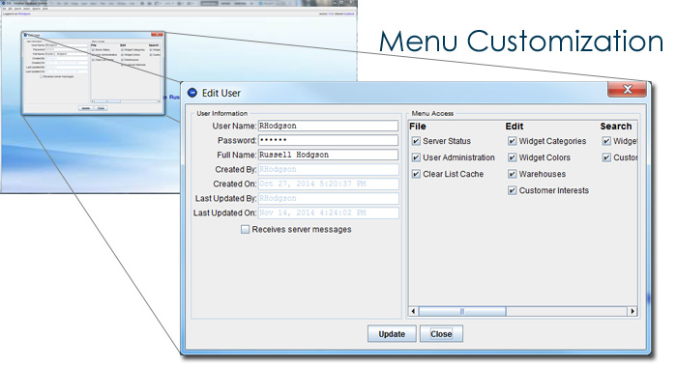Click the Edit User dialog title icon
The image size is (677, 368).
pyautogui.click(x=192, y=93)
